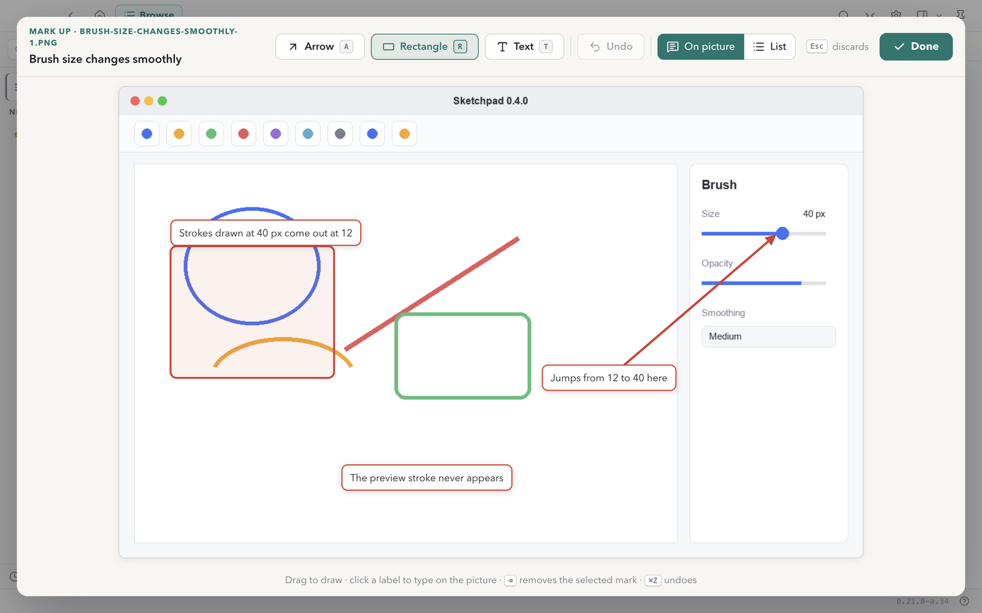Pick the green color swatch in Sketchpad

tap(211, 134)
